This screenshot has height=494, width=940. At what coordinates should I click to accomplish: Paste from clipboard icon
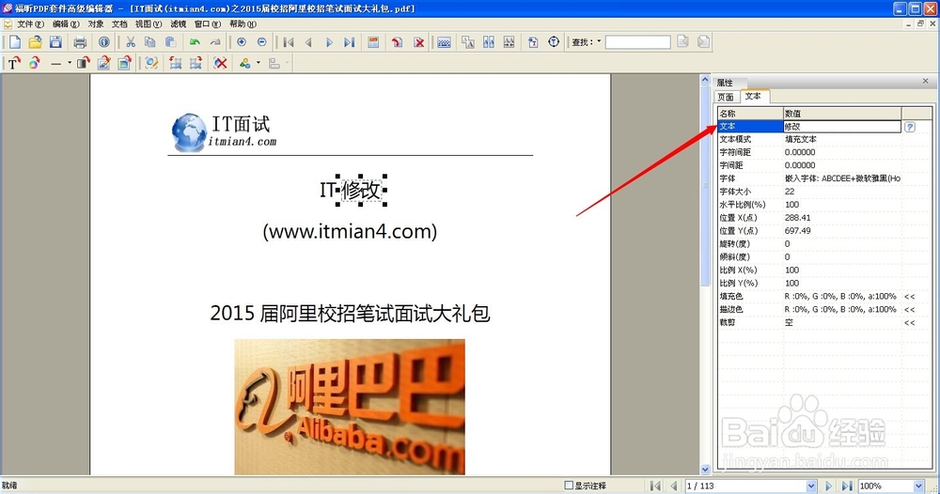pos(170,42)
